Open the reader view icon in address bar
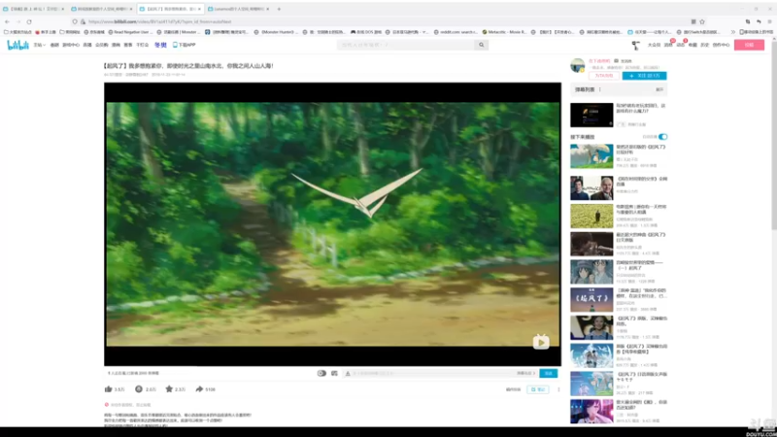 point(693,21)
